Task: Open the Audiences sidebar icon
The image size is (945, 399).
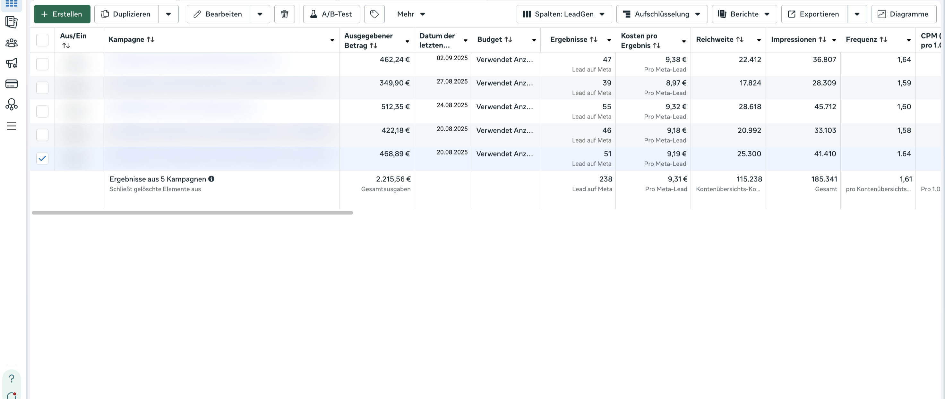Action: tap(11, 43)
